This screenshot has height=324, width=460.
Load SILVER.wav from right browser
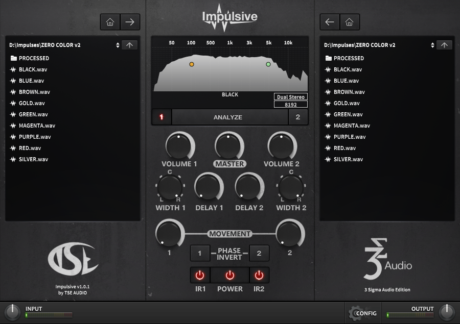click(x=343, y=159)
